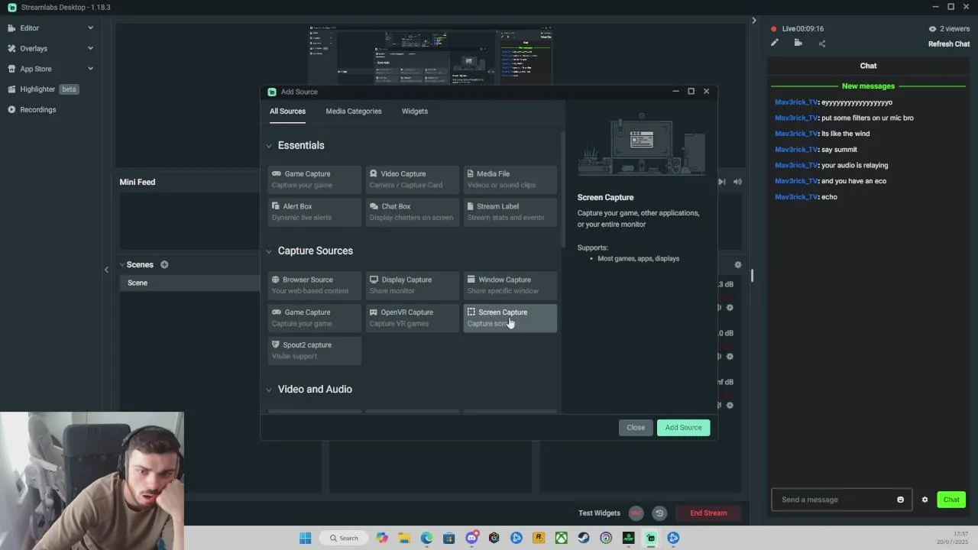Screen dimensions: 978x550
Task: Open emoji picker in message box
Action: pos(900,500)
